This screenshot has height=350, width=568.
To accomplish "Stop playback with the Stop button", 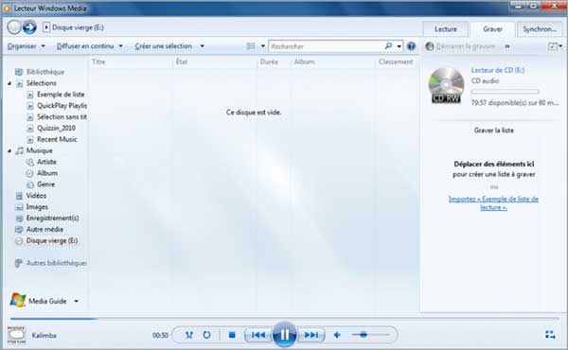I will 232,335.
